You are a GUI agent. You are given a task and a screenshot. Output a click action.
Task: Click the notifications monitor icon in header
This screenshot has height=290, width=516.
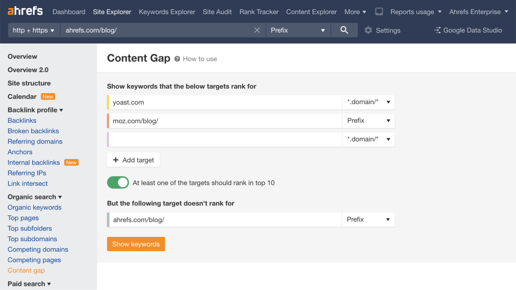[379, 12]
